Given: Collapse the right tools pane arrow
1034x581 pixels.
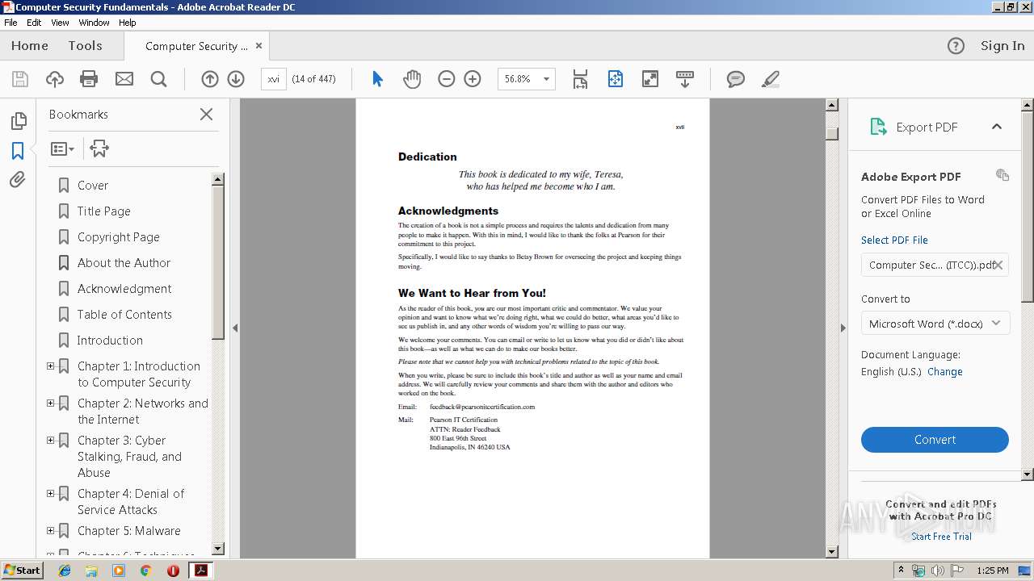Looking at the screenshot, I should point(843,328).
